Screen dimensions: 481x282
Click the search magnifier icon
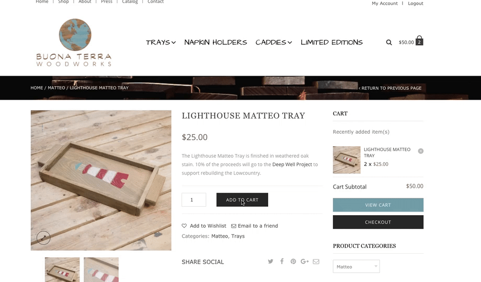point(388,42)
